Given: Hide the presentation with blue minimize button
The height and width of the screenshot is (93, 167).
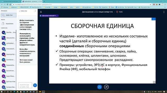Looking at the screenshot, I should point(153,19).
